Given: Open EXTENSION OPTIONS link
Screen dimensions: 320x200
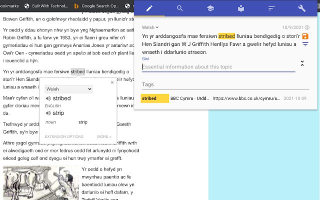Looking at the screenshot, I should 64,136.
